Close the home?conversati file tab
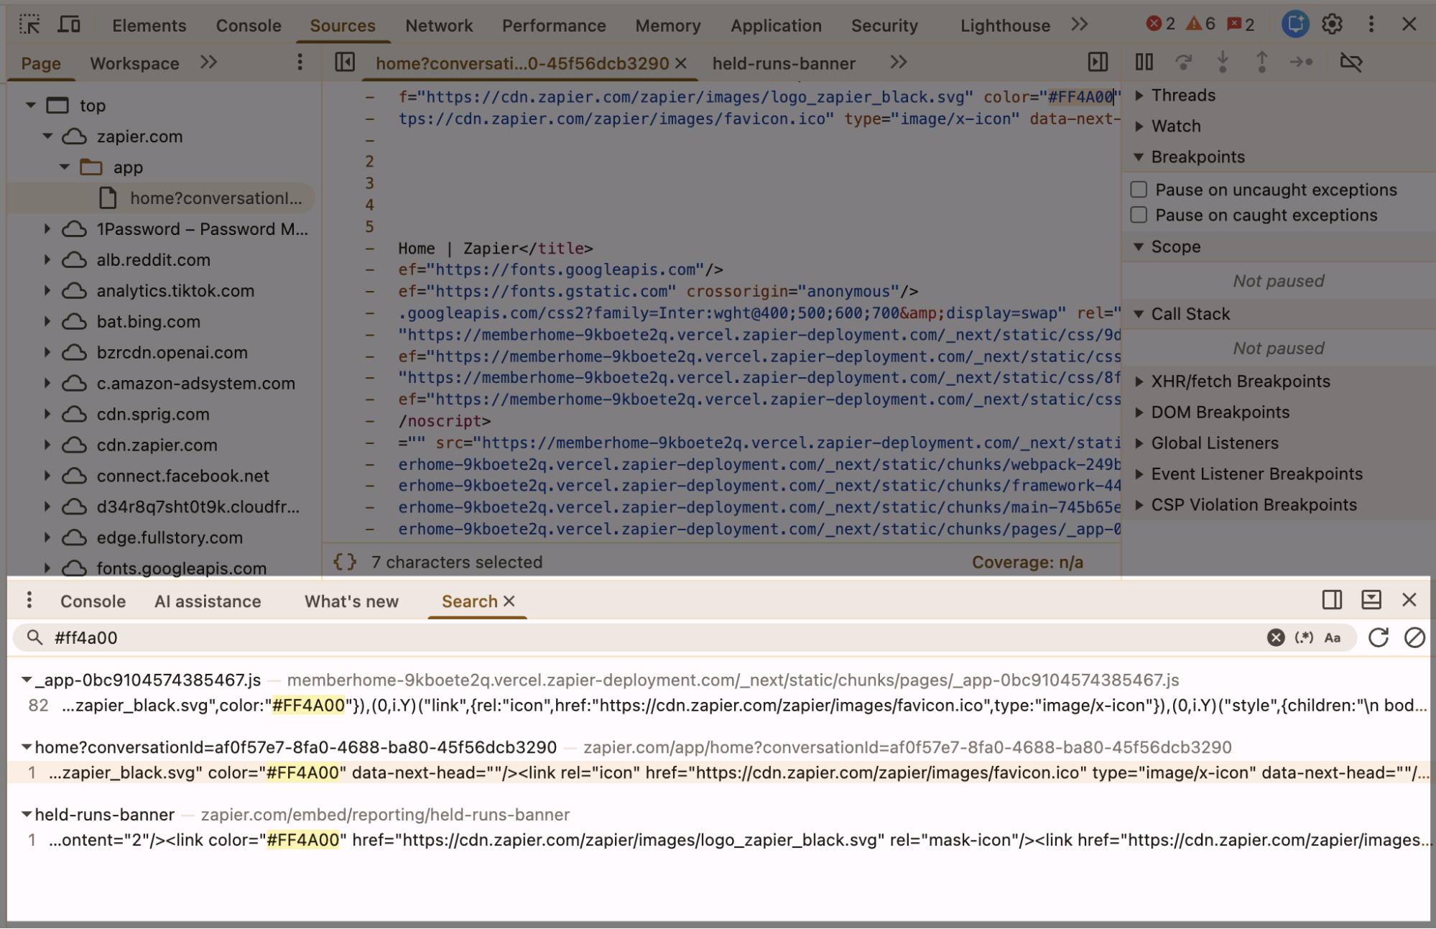The image size is (1436, 929). coord(681,63)
